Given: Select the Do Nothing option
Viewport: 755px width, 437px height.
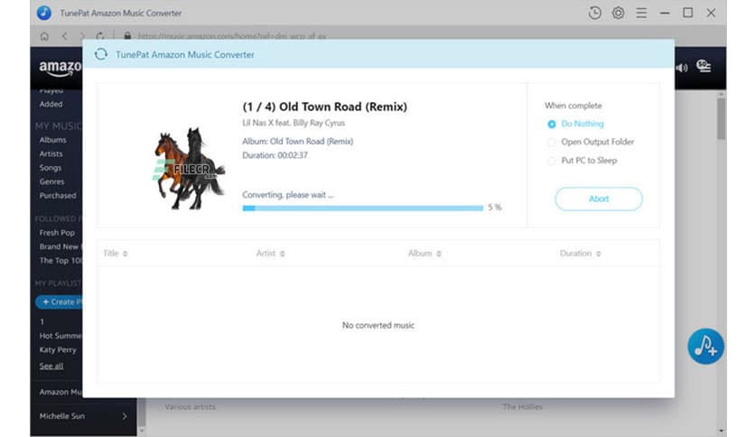Looking at the screenshot, I should (575, 124).
